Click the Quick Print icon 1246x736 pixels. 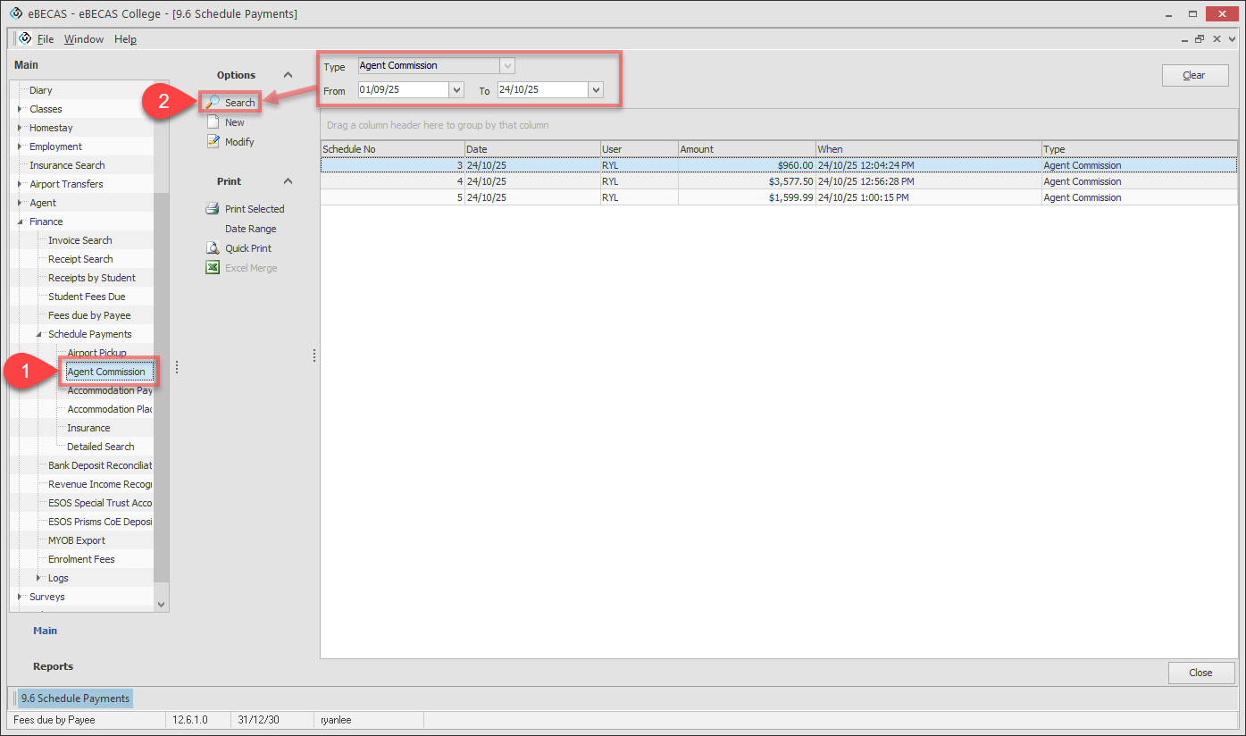[x=213, y=248]
